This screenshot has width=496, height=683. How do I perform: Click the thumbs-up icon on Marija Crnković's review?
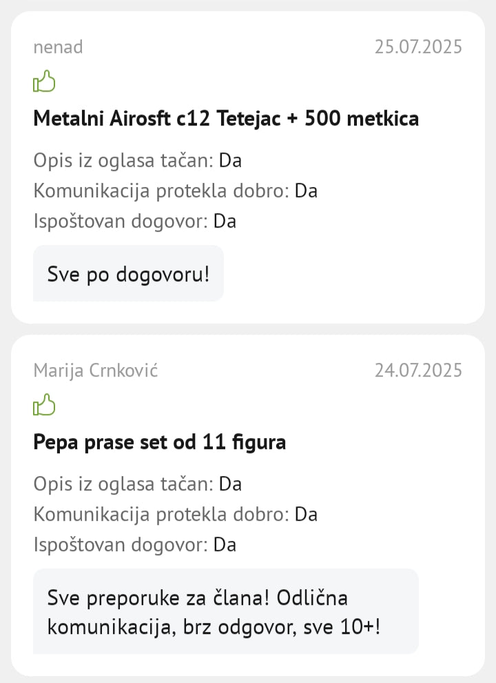(x=44, y=405)
